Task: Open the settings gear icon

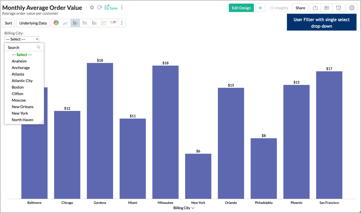Action: pos(352,8)
